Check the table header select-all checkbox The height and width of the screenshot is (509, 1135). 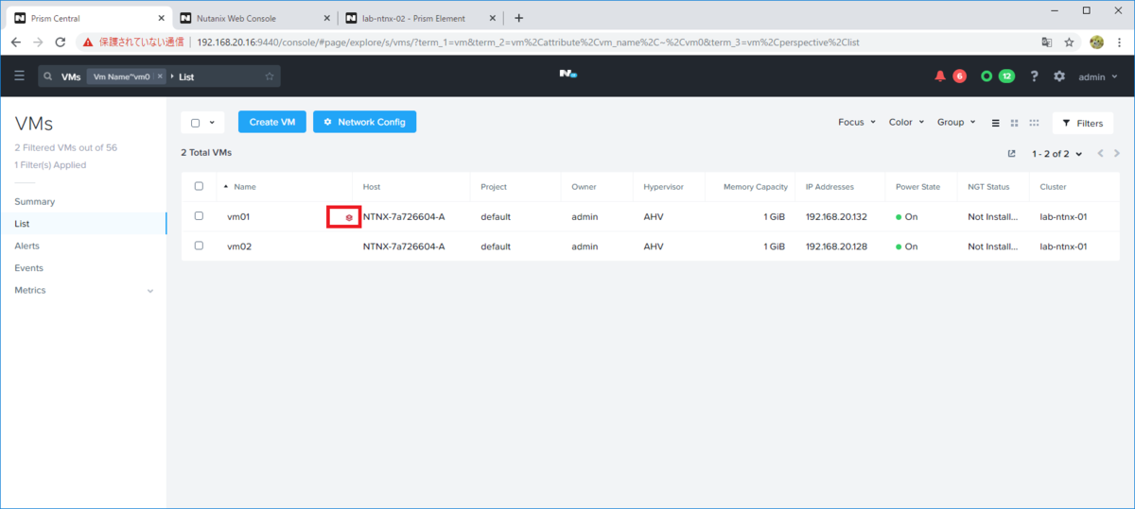pos(199,186)
